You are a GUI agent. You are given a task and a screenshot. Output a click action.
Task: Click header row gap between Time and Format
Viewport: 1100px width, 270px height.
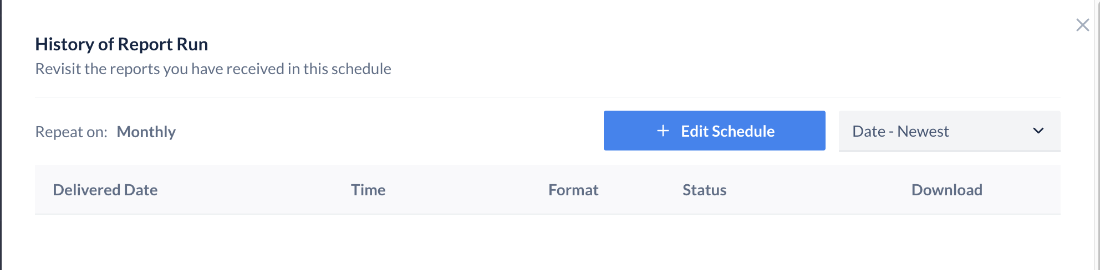point(467,190)
